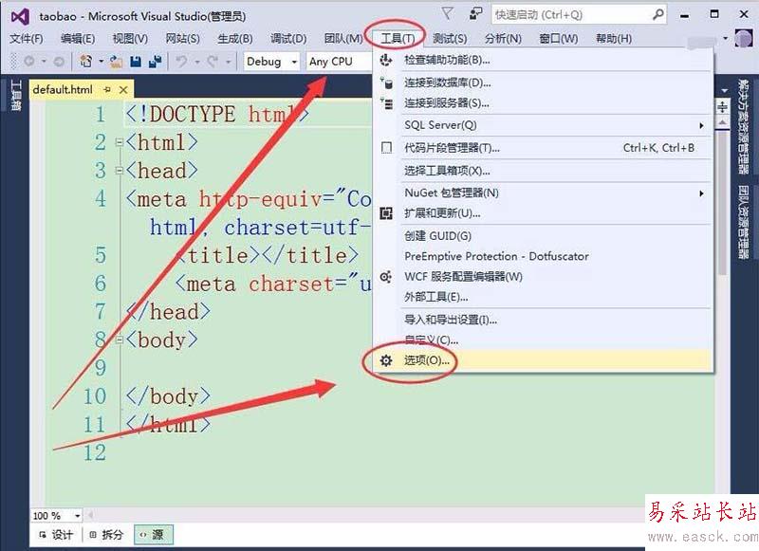Screen dimensions: 759x551
Task: Click the navigate forward arrow icon
Action: pos(59,62)
